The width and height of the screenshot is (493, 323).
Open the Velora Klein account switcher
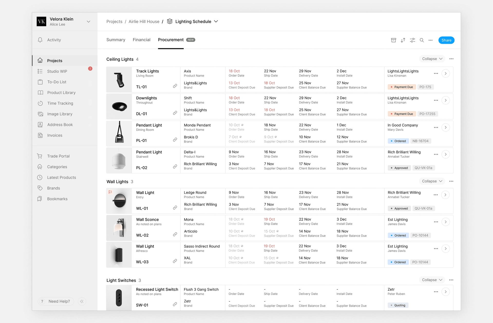coord(89,22)
